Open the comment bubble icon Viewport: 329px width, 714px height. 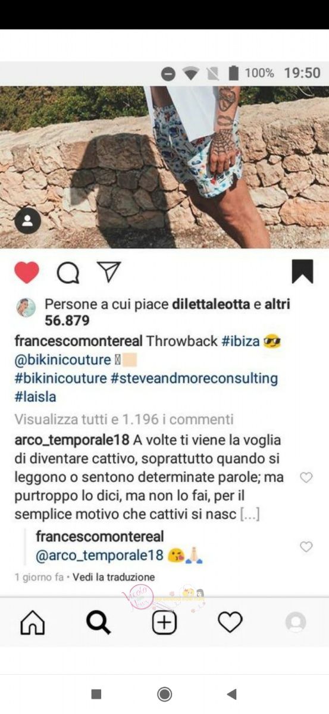[68, 273]
